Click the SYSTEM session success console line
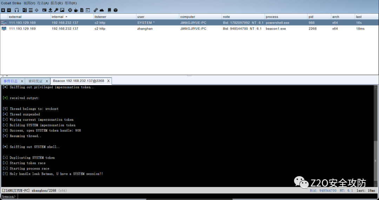Viewport: 379px width, 200px height. 53,174
